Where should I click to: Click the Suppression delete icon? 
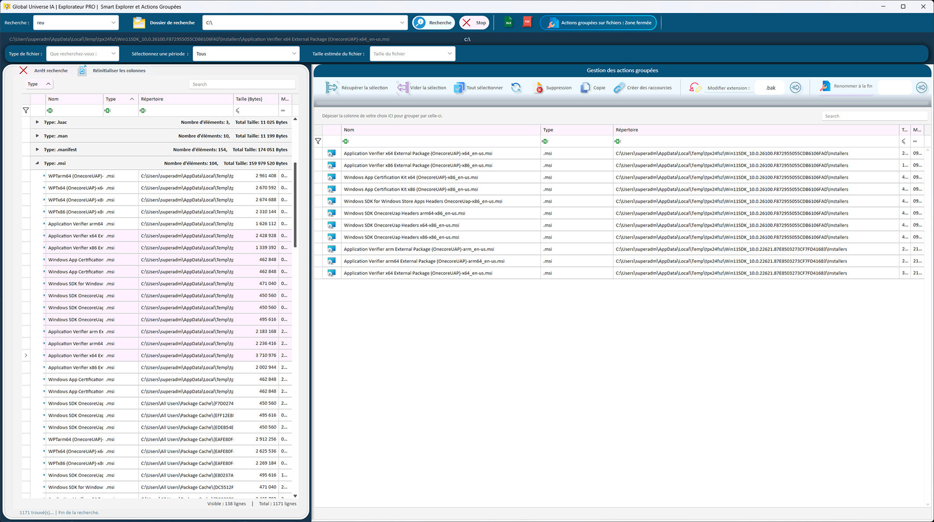point(539,88)
